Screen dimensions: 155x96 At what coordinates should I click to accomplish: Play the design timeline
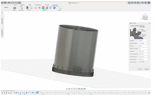point(7,93)
